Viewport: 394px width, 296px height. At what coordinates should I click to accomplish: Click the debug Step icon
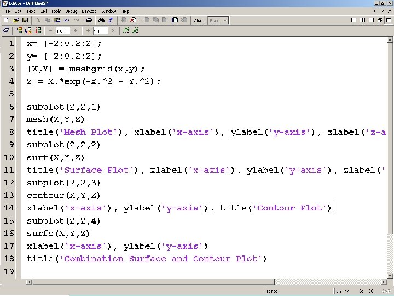[146, 20]
